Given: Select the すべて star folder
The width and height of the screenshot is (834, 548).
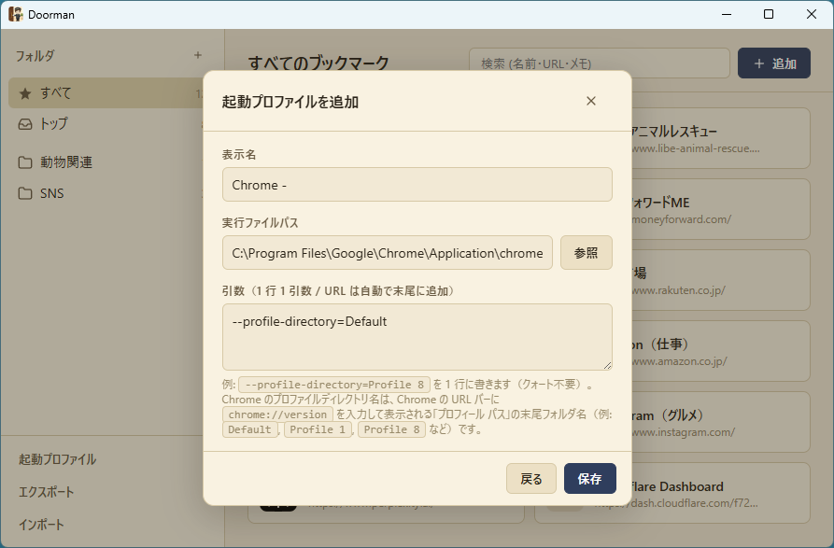Looking at the screenshot, I should click(106, 93).
